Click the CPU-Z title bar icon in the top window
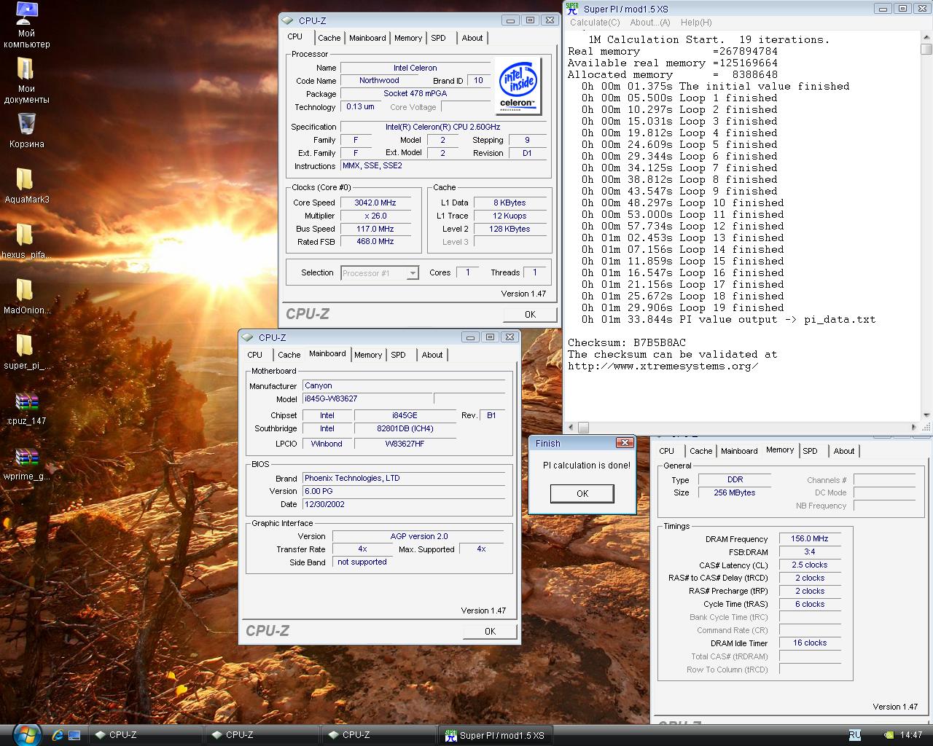Viewport: 933px width, 746px height. click(288, 20)
